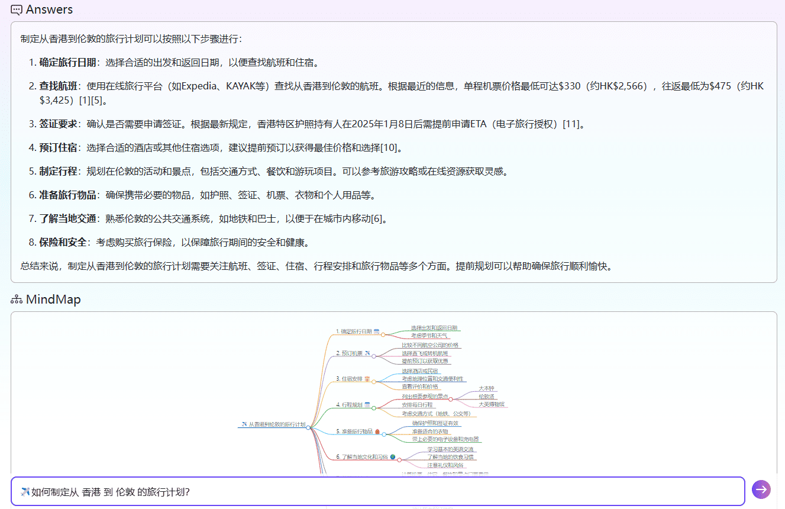
Task: Click the leaf 考虑季节和天气
Action: point(429,336)
